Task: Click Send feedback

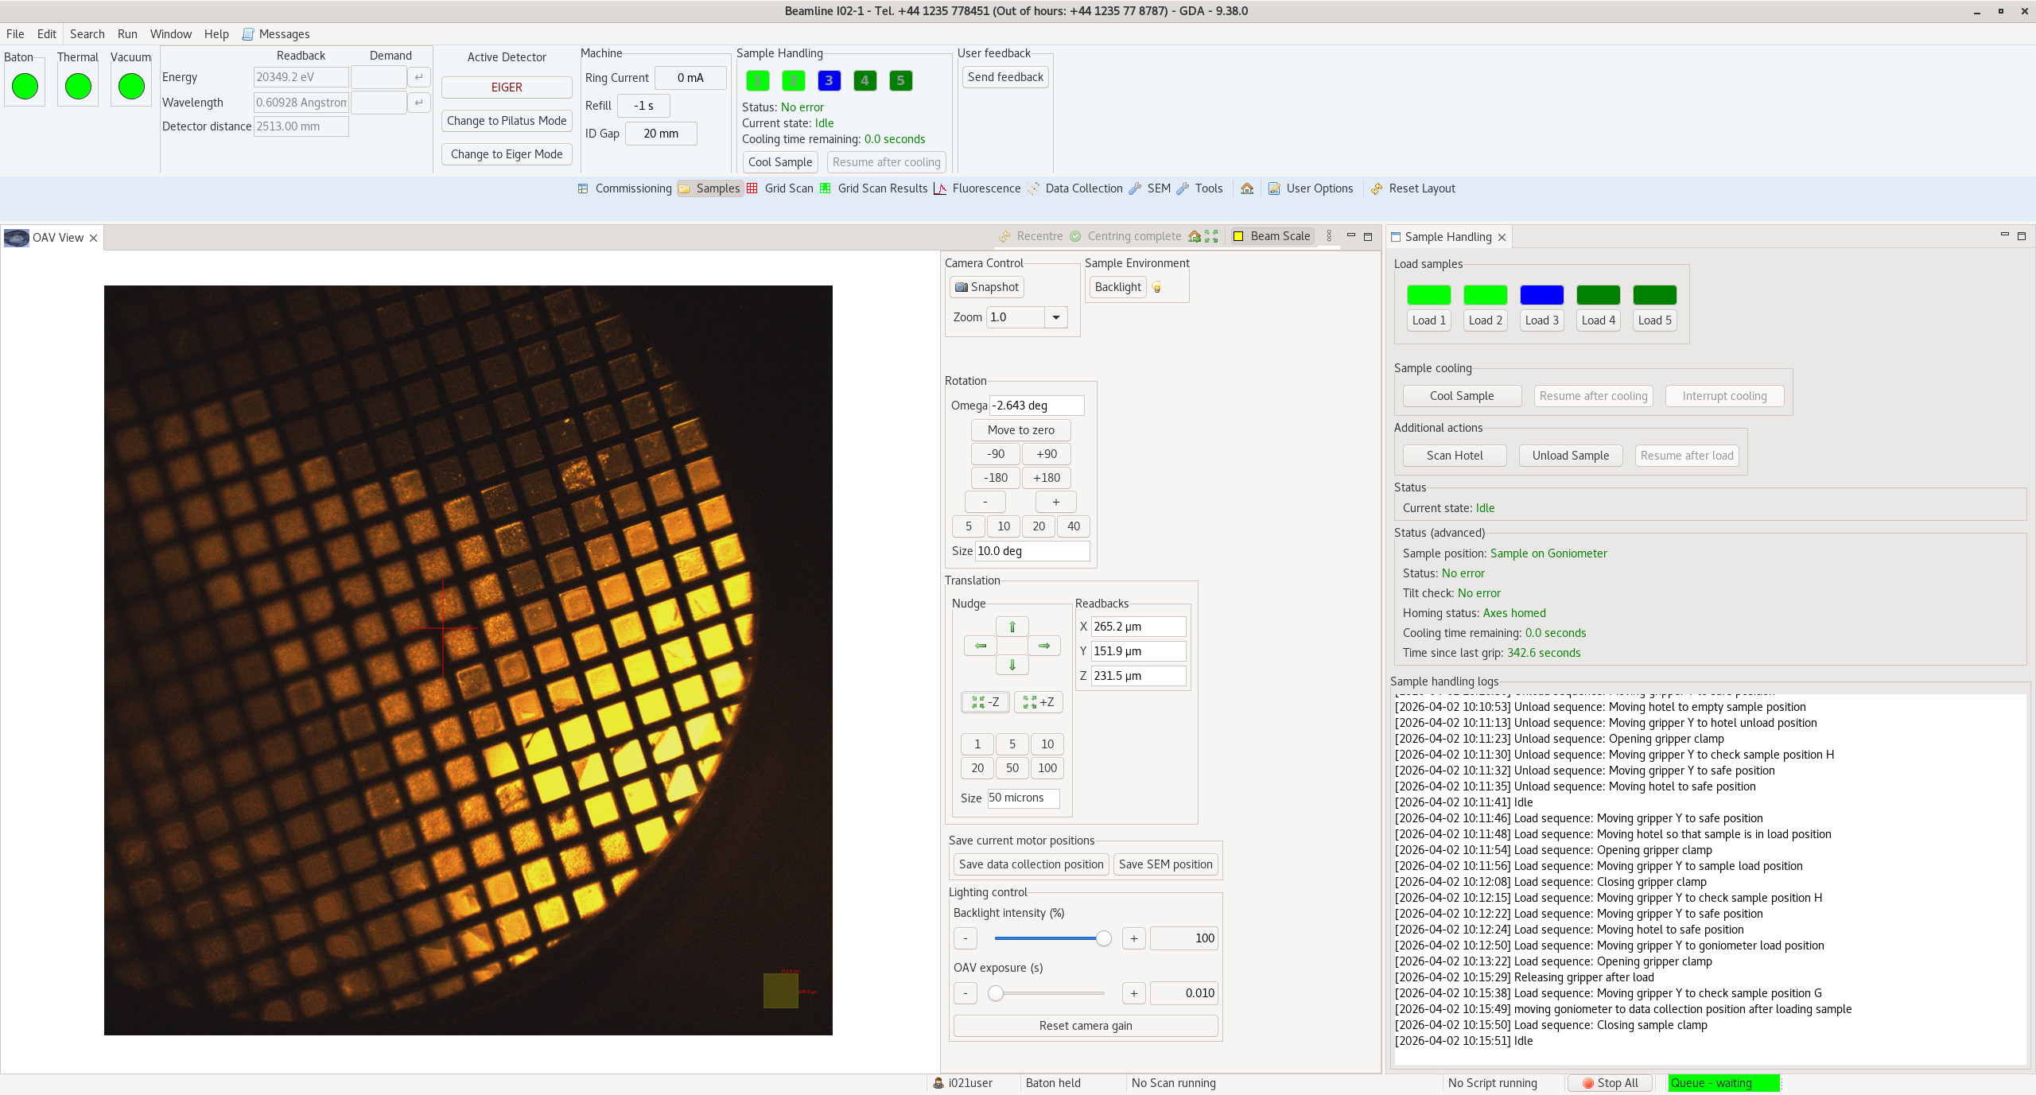Action: [1005, 77]
